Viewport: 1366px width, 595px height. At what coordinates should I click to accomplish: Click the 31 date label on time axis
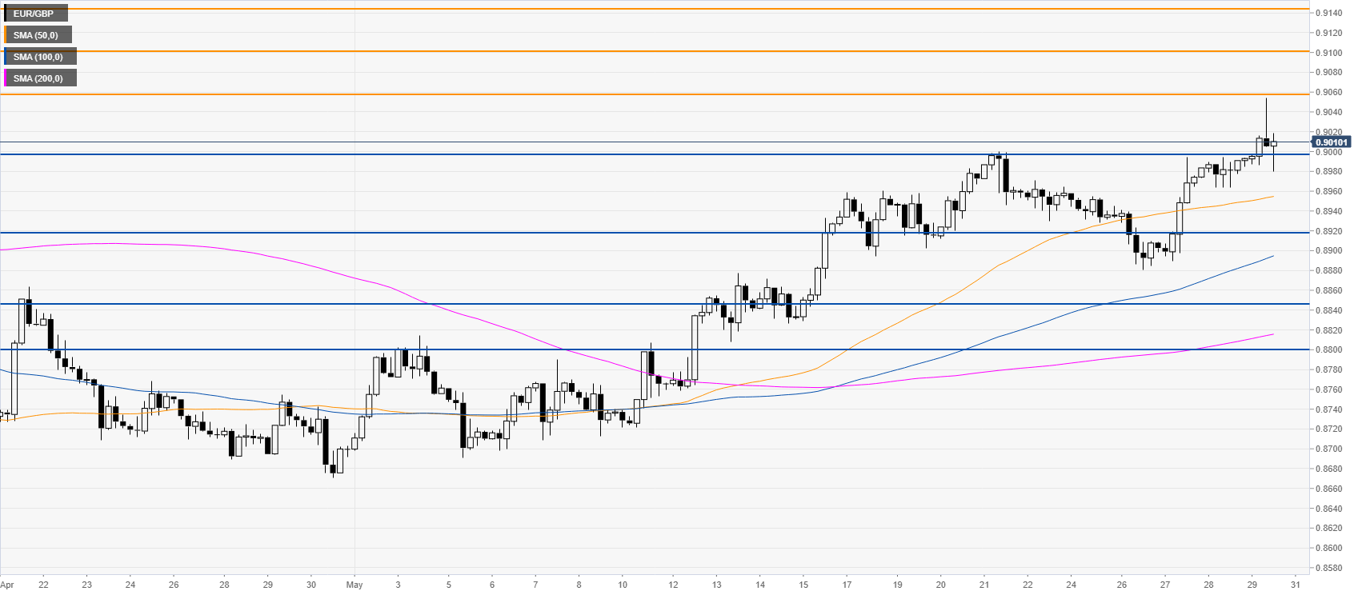[1294, 585]
